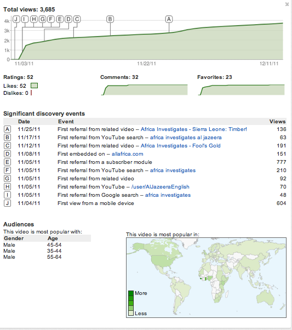Viewport: 292px width, 330px height.
Task: Click the red Dislikes bar indicator
Action: tap(31, 93)
